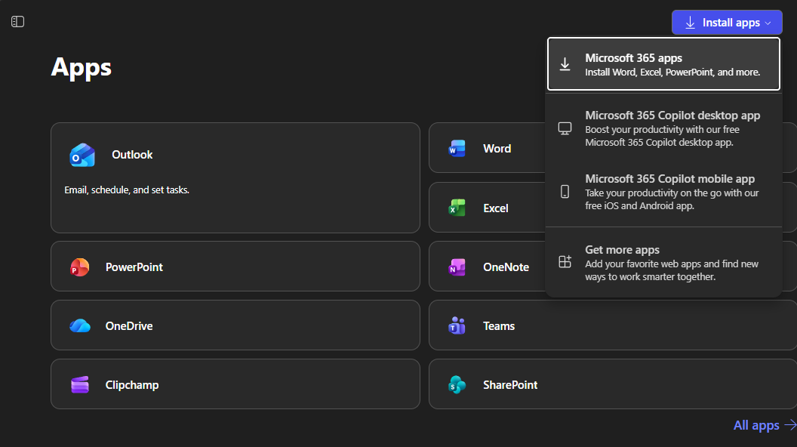Click the arrow next to All apps
Image resolution: width=797 pixels, height=447 pixels.
point(790,424)
